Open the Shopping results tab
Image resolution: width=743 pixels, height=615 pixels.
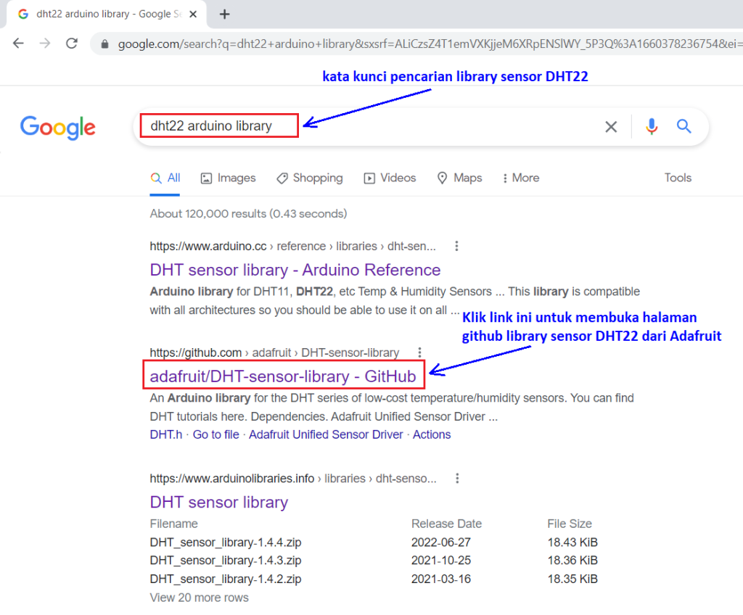pyautogui.click(x=309, y=178)
